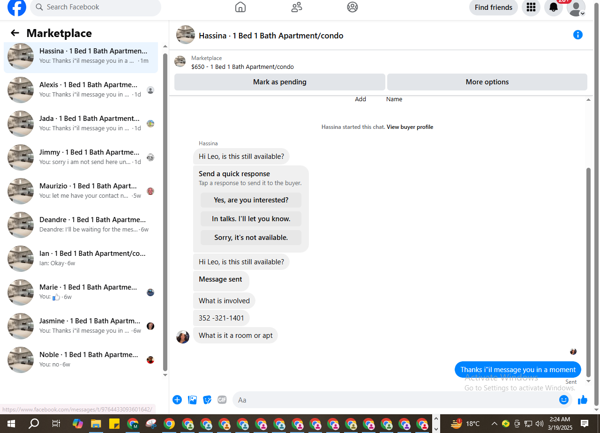Open more actions with the plus icon
The height and width of the screenshot is (433, 600).
(x=177, y=400)
